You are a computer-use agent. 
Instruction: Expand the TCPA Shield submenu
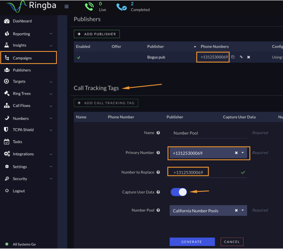pyautogui.click(x=51, y=130)
